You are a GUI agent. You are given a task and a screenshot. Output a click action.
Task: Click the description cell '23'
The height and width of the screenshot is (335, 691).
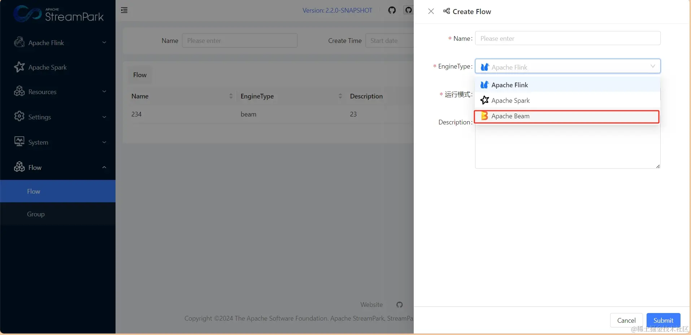click(x=353, y=114)
